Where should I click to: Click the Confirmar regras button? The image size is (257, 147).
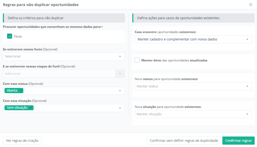[238, 141]
